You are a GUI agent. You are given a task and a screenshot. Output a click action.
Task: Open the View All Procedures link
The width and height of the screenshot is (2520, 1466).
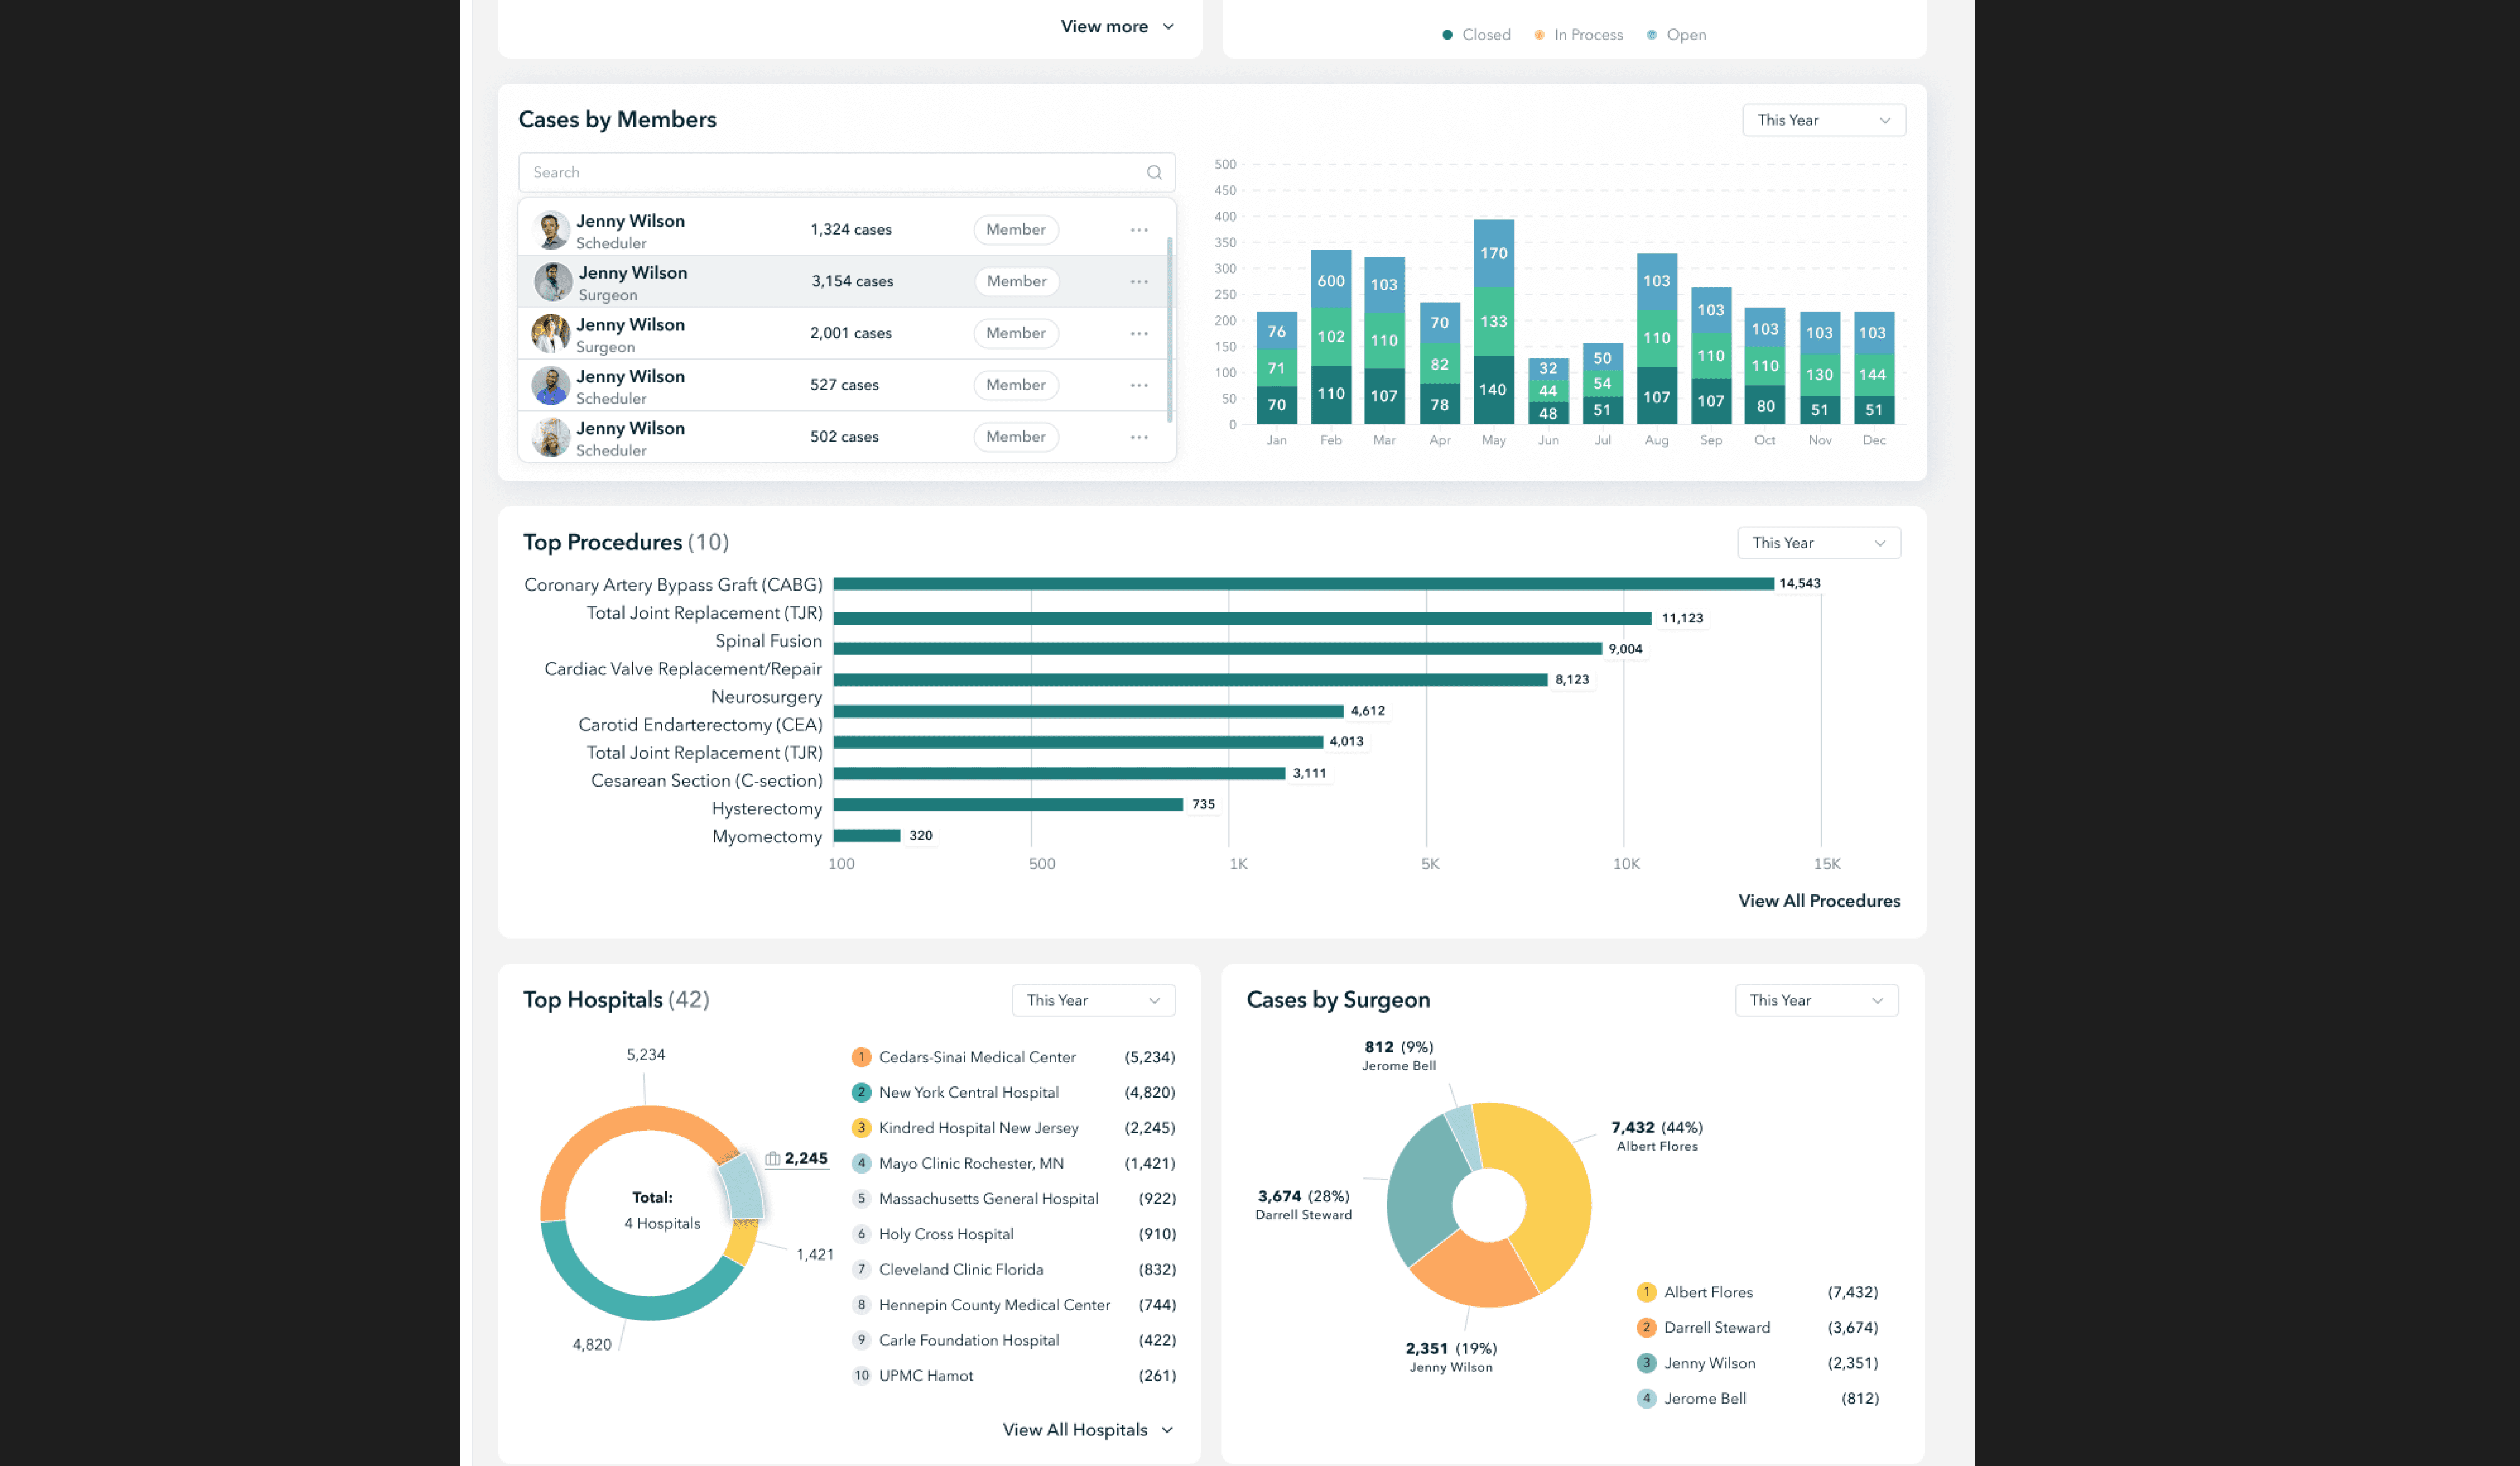click(x=1819, y=901)
